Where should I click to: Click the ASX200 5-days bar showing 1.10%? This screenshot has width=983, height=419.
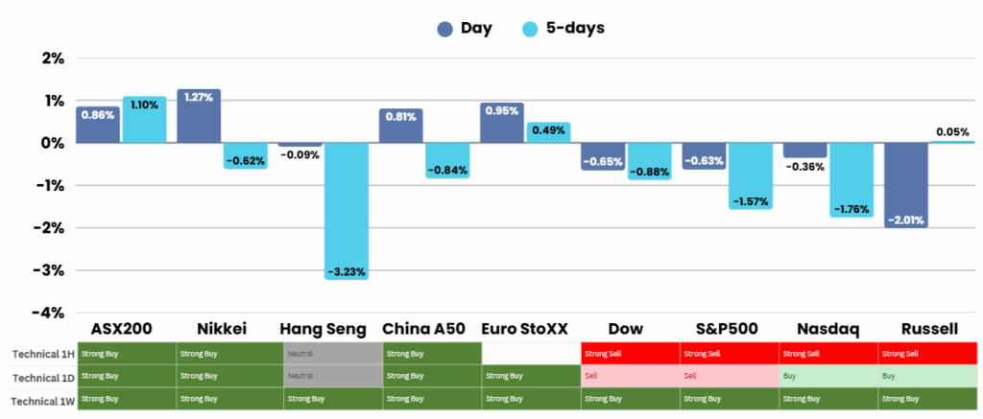(144, 120)
